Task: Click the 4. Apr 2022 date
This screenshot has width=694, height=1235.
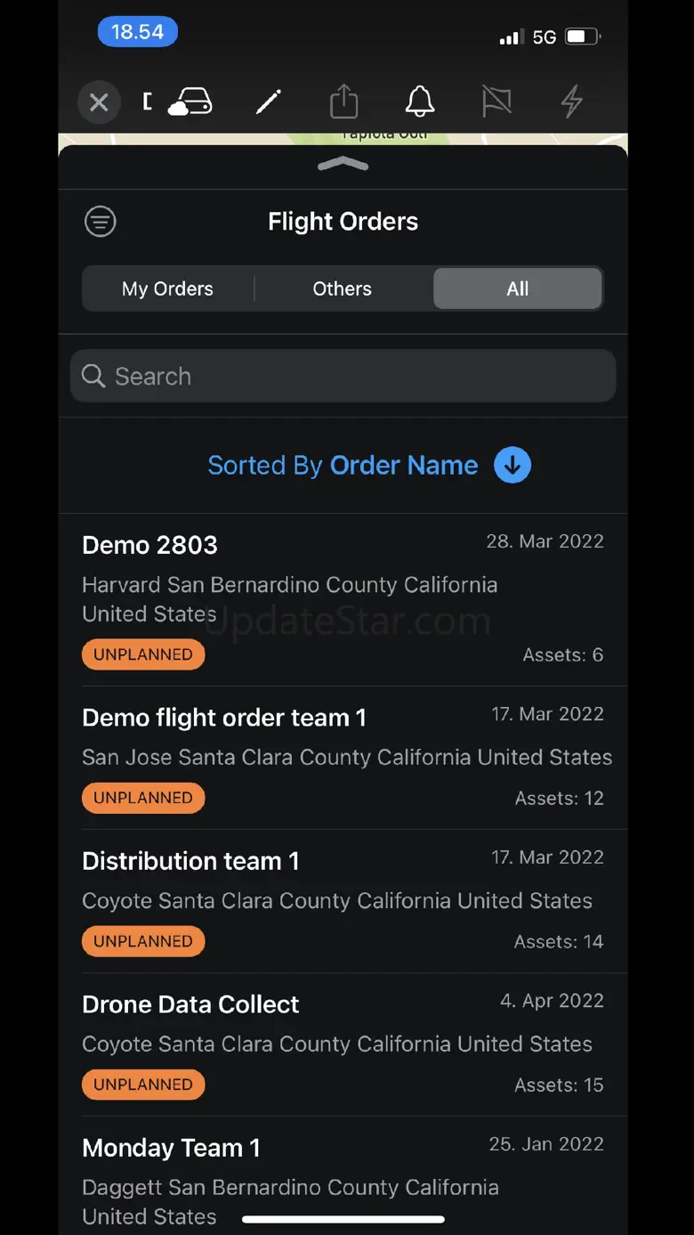Action: pyautogui.click(x=552, y=1001)
